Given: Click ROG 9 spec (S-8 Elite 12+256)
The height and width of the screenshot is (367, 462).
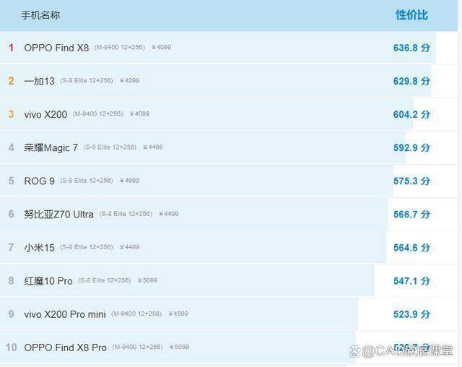Looking at the screenshot, I should point(87,181).
